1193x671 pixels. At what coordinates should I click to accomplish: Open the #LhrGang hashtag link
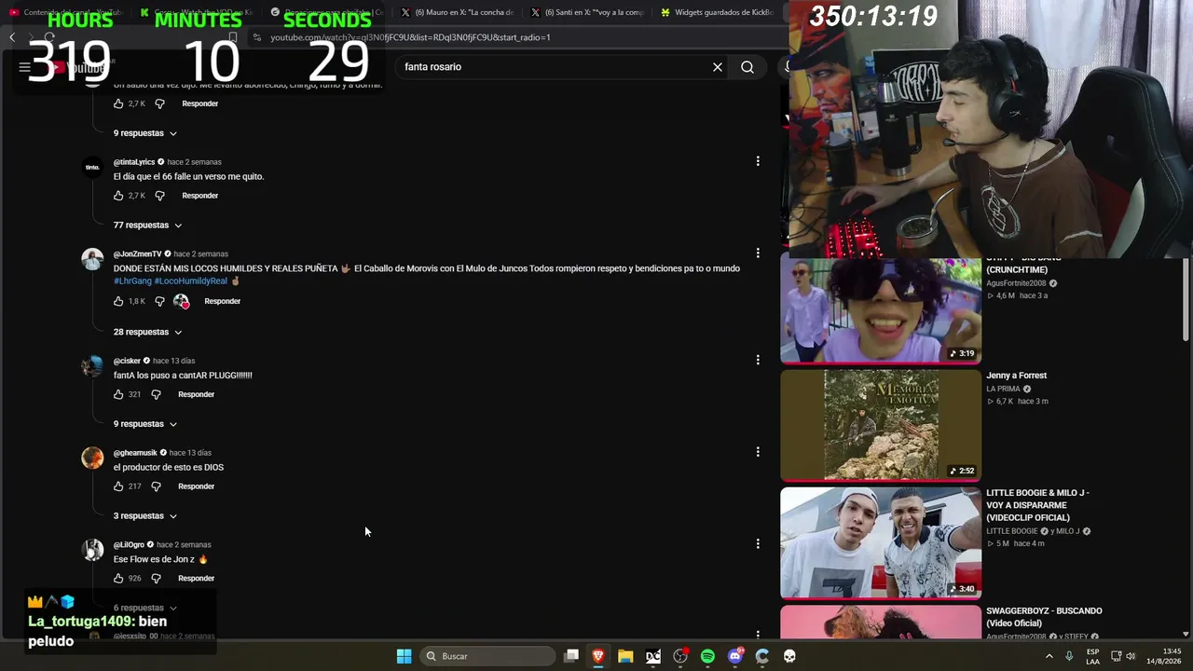tap(131, 281)
